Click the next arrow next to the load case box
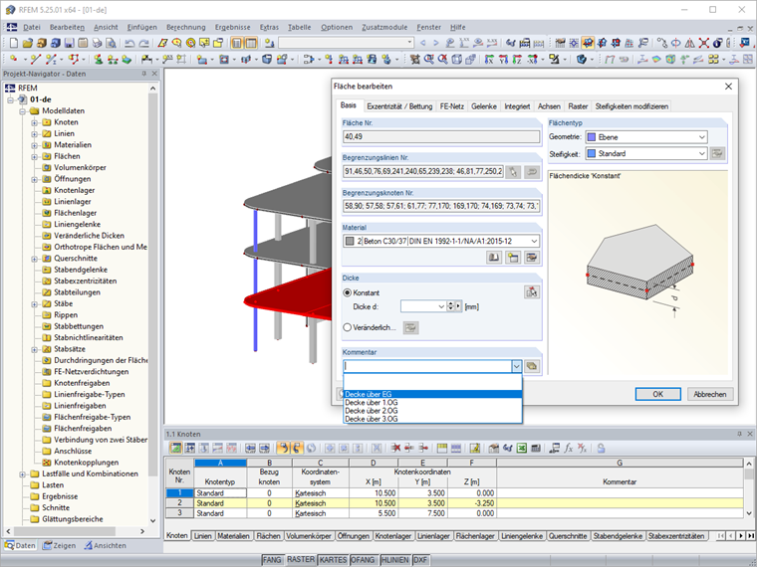 [436, 44]
